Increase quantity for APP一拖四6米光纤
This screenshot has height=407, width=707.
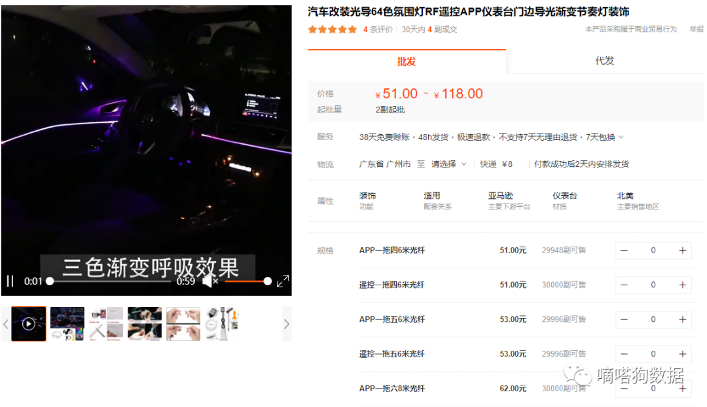click(682, 251)
